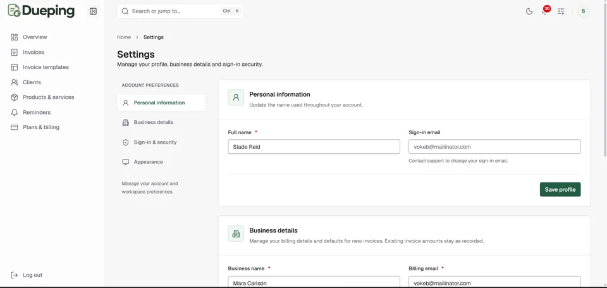The image size is (607, 288).
Task: Click the Reminders bell icon
Action: 15,113
